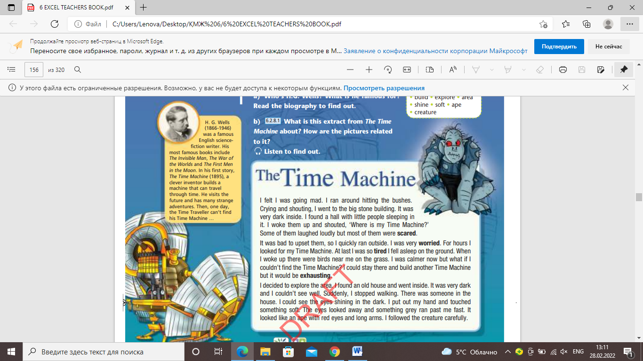Click the Не сейчас button

(609, 47)
